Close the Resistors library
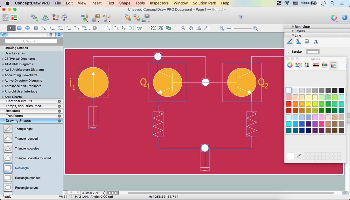350x200 pixels. pos(59,111)
